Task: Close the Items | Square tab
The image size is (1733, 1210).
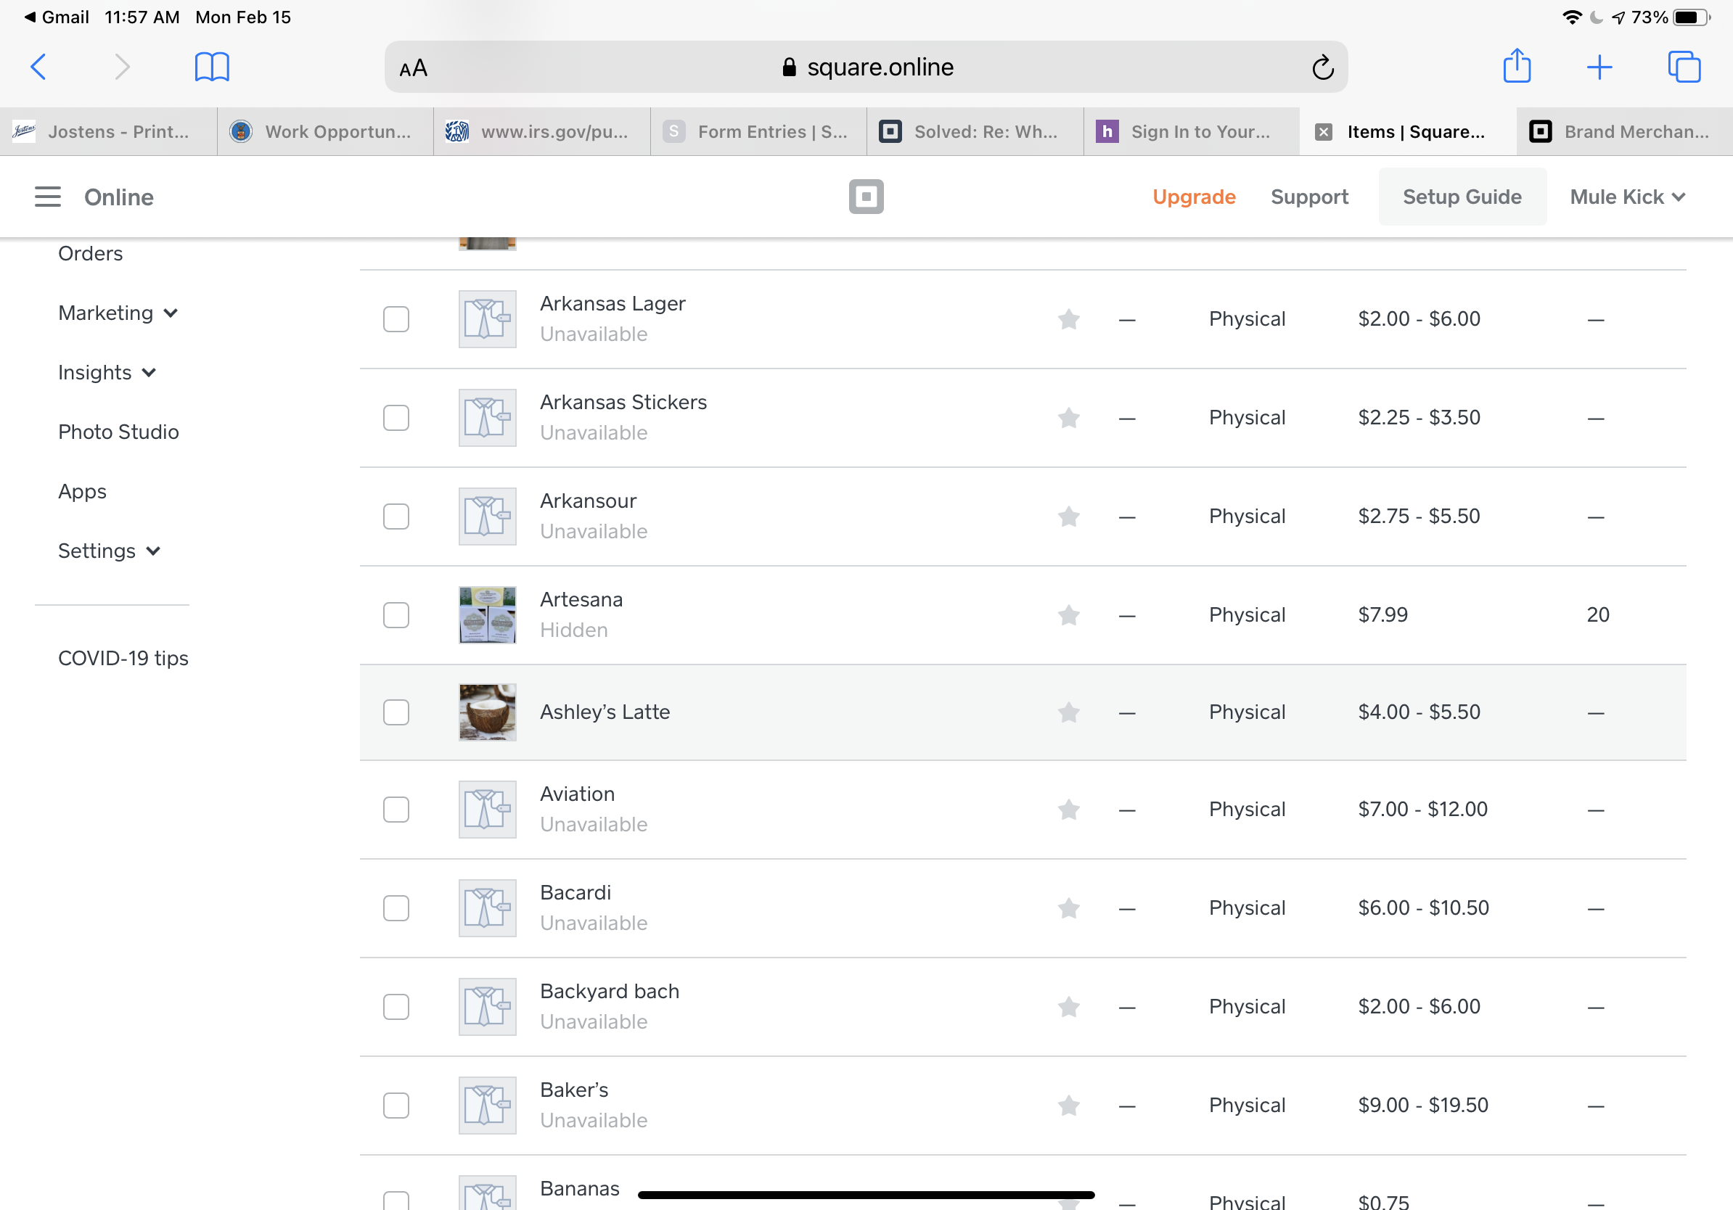Action: pyautogui.click(x=1323, y=132)
